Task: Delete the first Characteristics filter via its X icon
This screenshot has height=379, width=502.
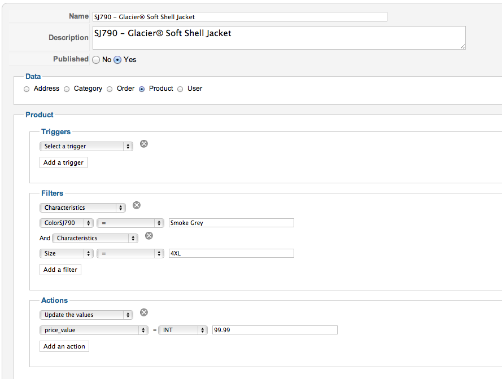Action: (x=137, y=205)
